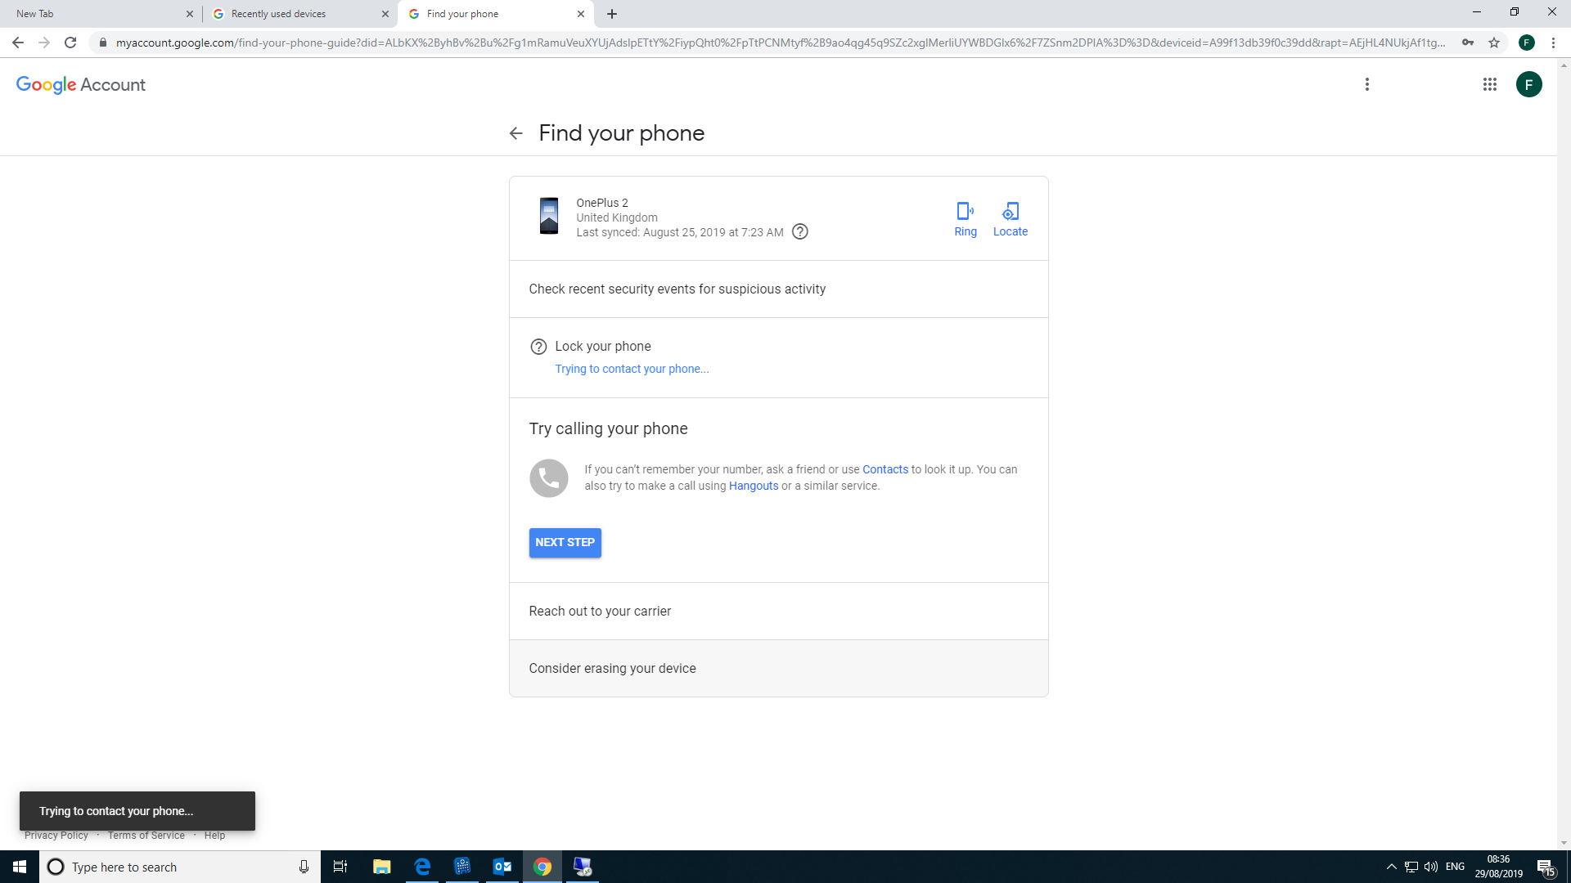Click the Edge browser icon in taskbar
Image resolution: width=1571 pixels, height=883 pixels.
coord(422,867)
